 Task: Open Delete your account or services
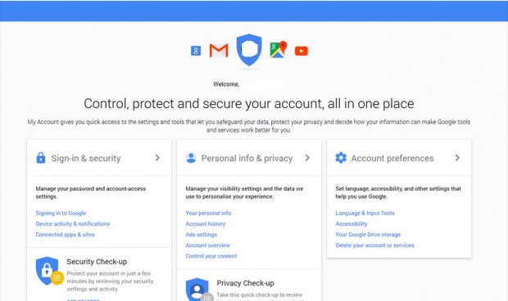tap(374, 245)
